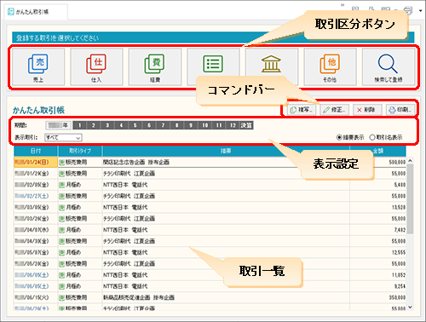Image resolution: width=426 pixels, height=322 pixels.
Task: Click the transaction list scrollbar thumb
Action: (x=410, y=198)
